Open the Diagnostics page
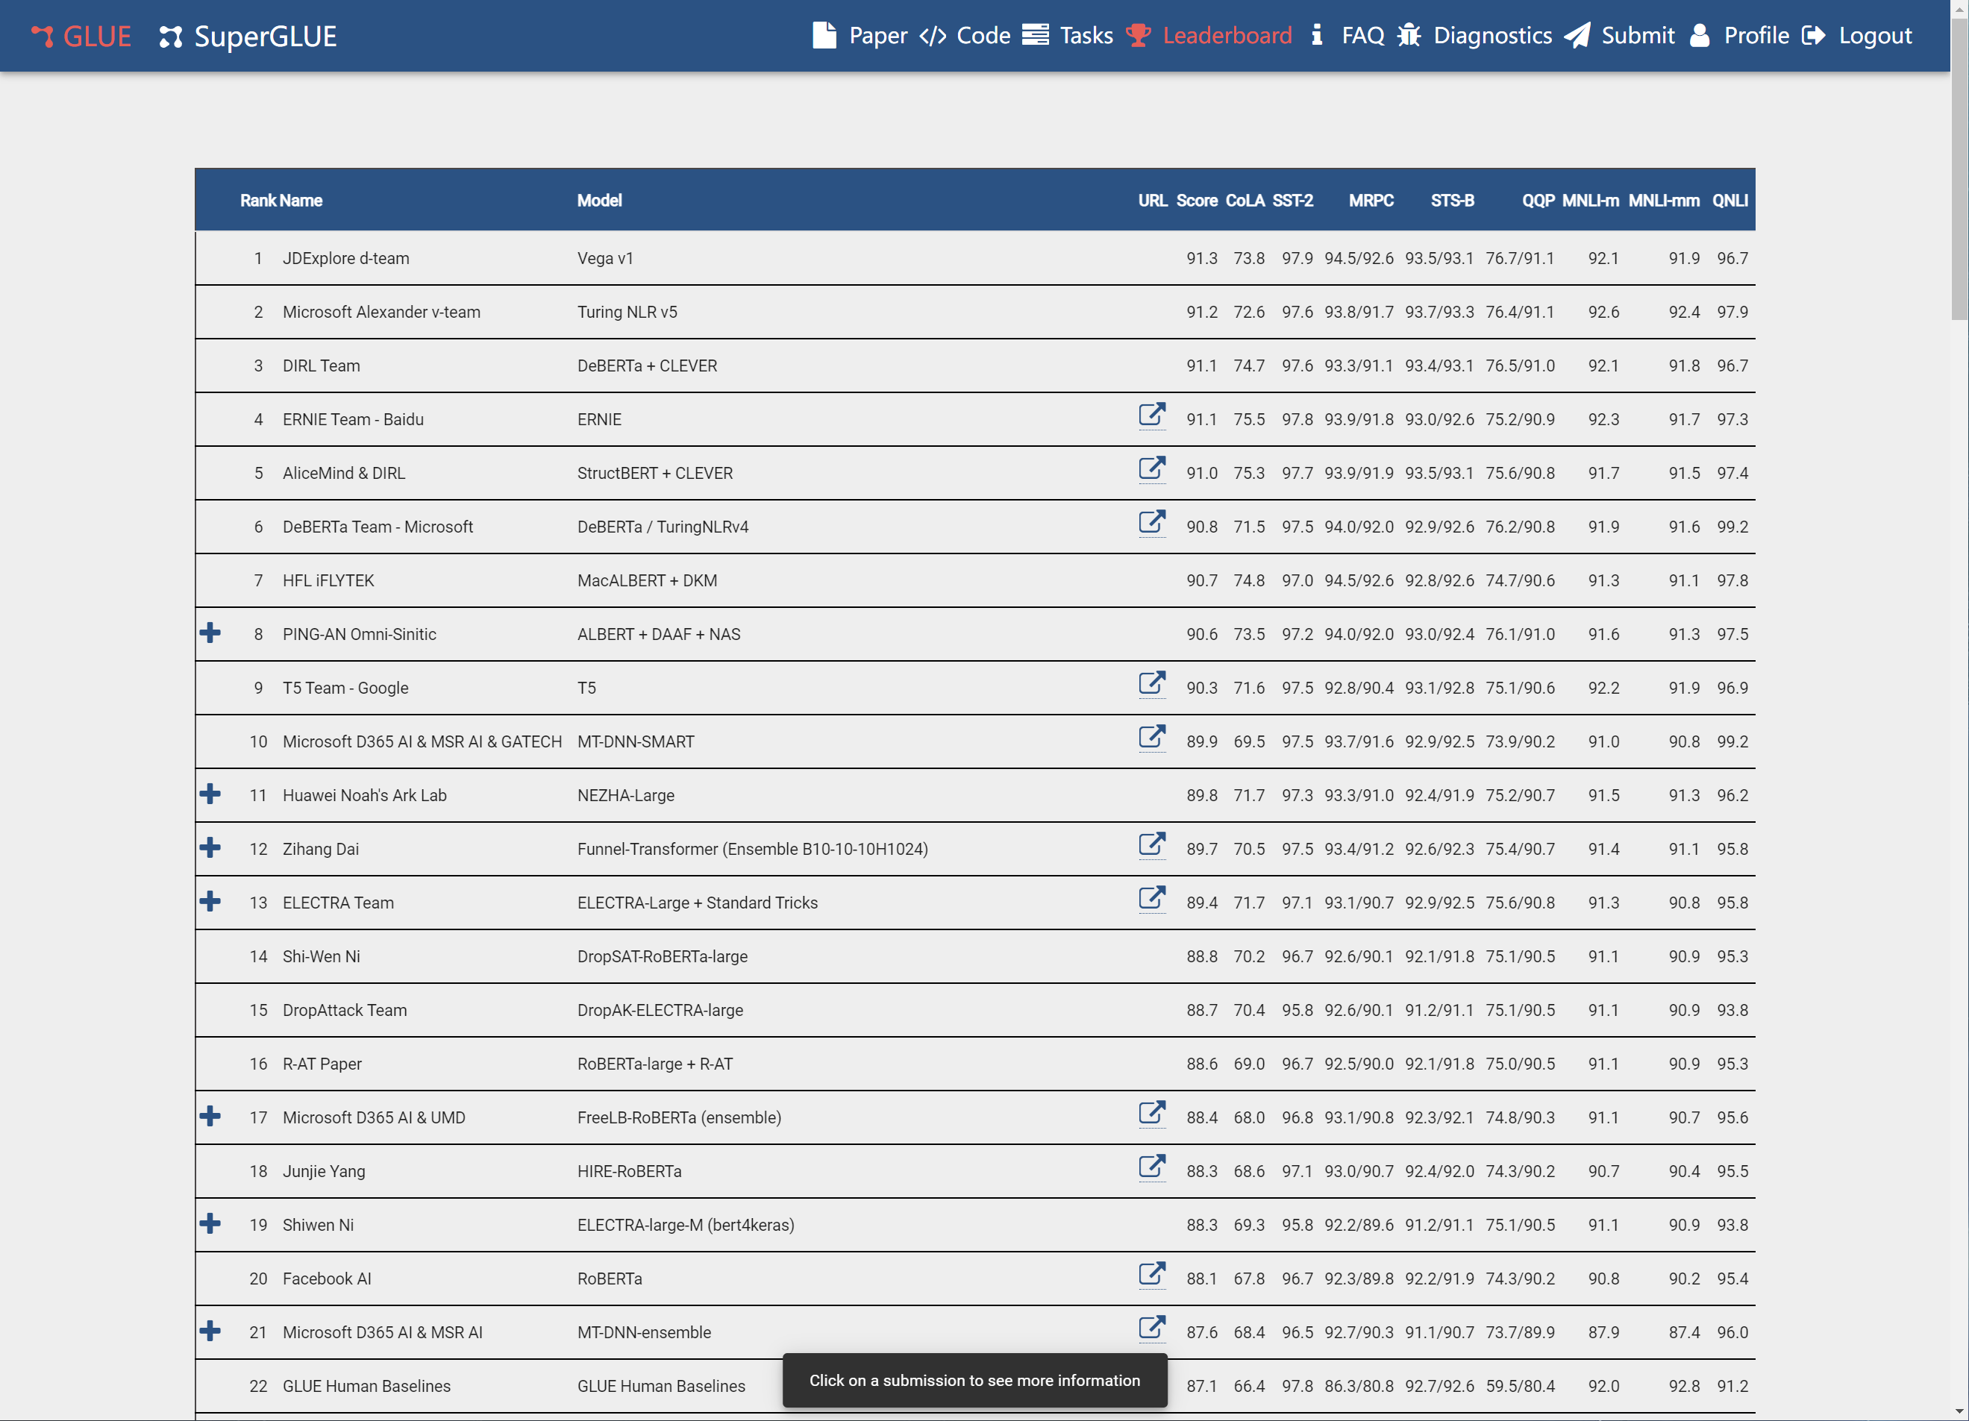This screenshot has width=1969, height=1421. 1474,36
